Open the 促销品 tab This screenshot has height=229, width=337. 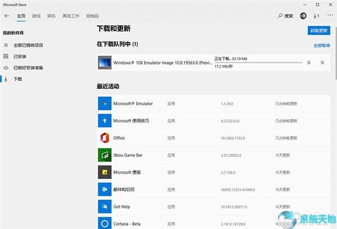click(93, 16)
